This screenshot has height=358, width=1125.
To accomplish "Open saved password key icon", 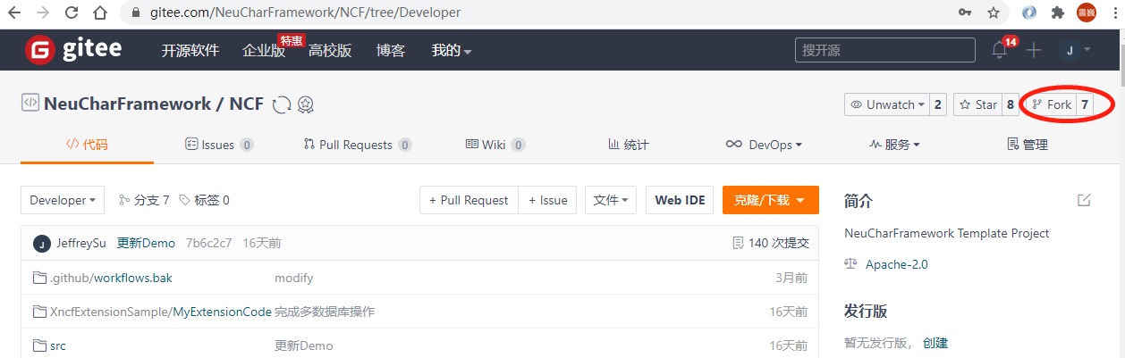I will click(965, 13).
